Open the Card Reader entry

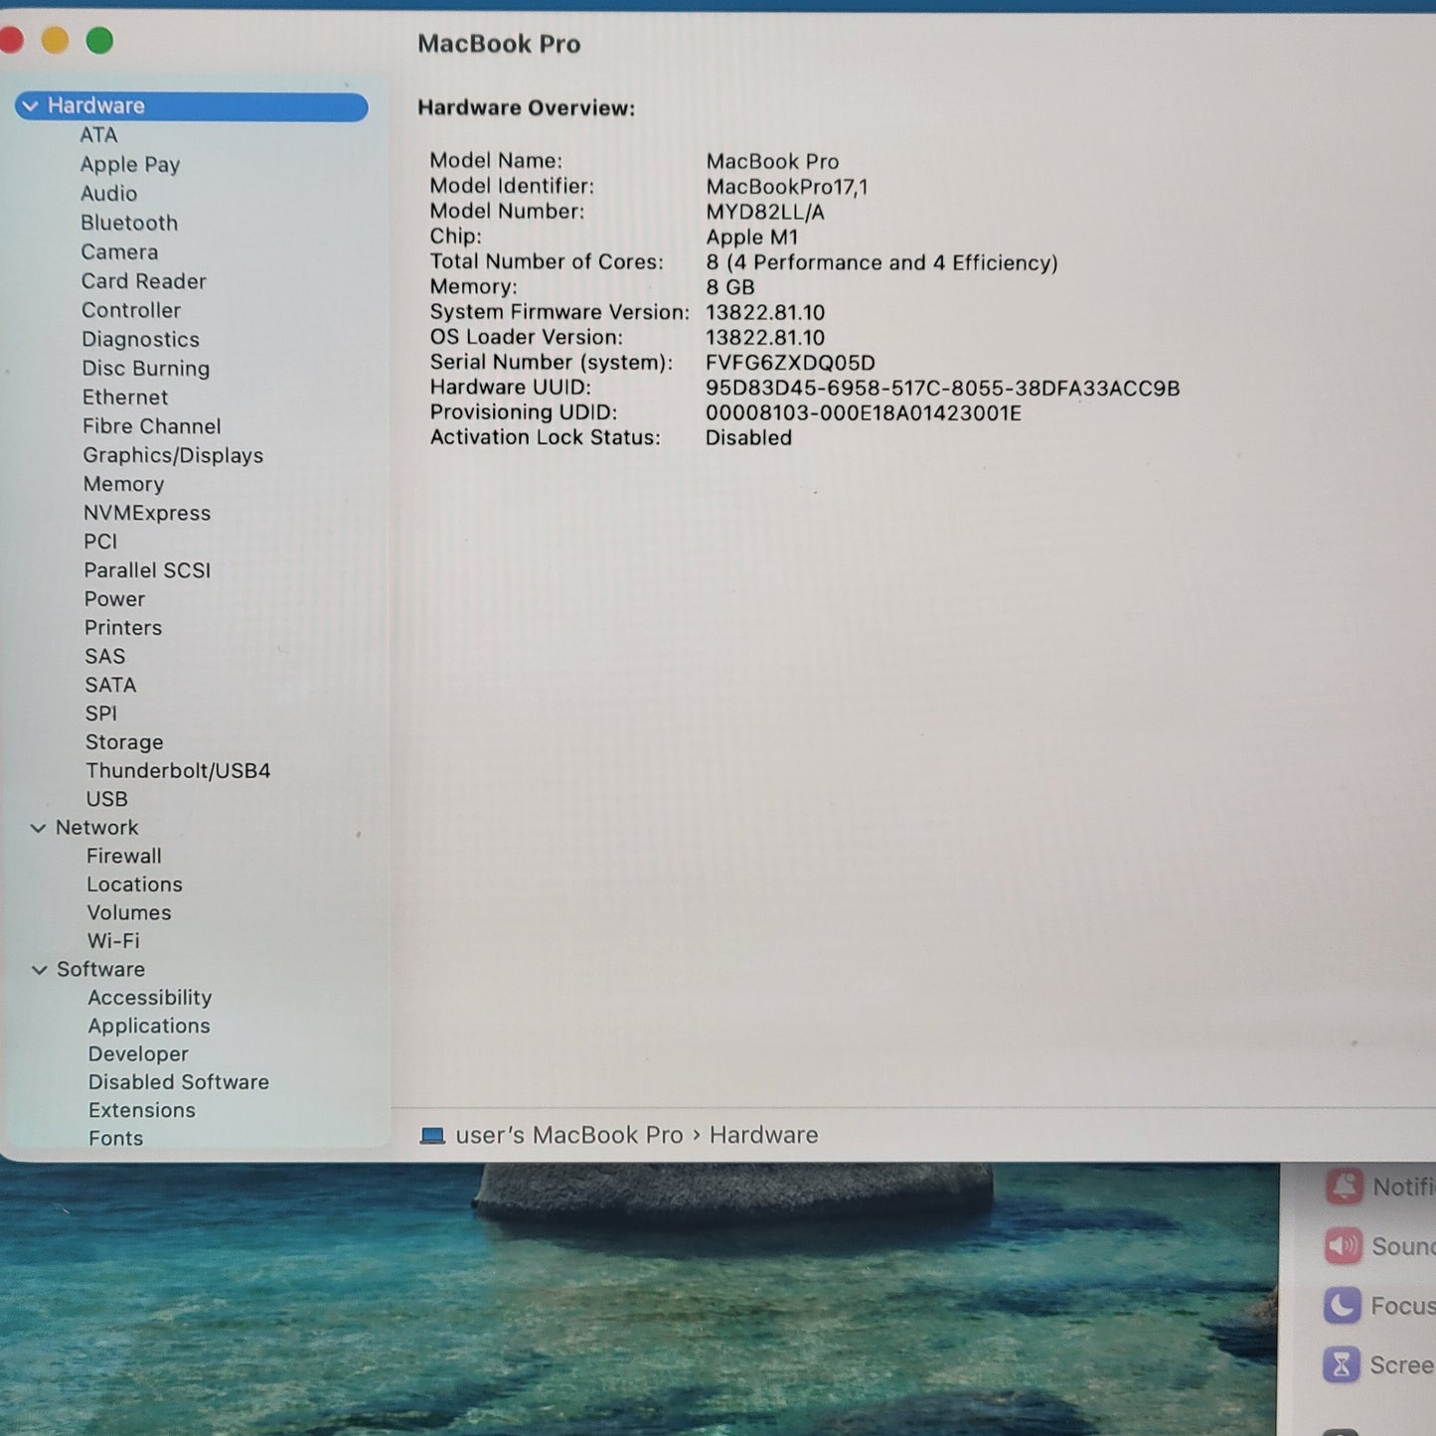[x=144, y=281]
